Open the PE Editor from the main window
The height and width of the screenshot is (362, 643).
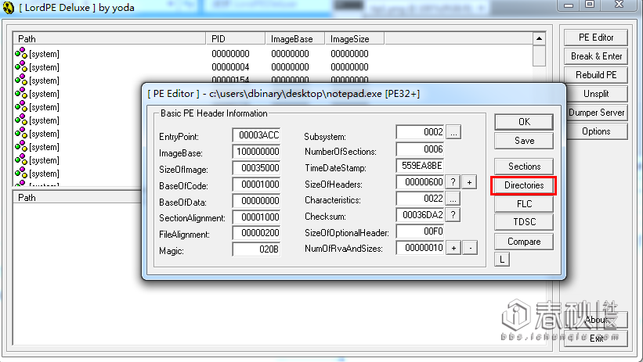pyautogui.click(x=596, y=38)
